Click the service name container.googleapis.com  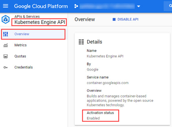click(x=108, y=83)
